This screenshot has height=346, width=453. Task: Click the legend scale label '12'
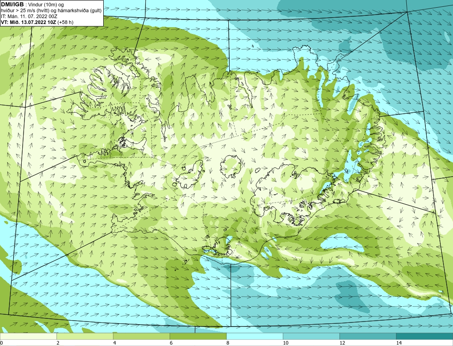click(342, 343)
